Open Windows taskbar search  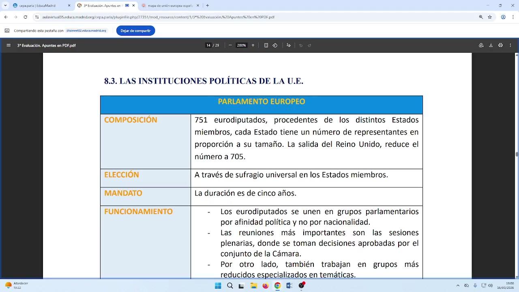pyautogui.click(x=230, y=286)
